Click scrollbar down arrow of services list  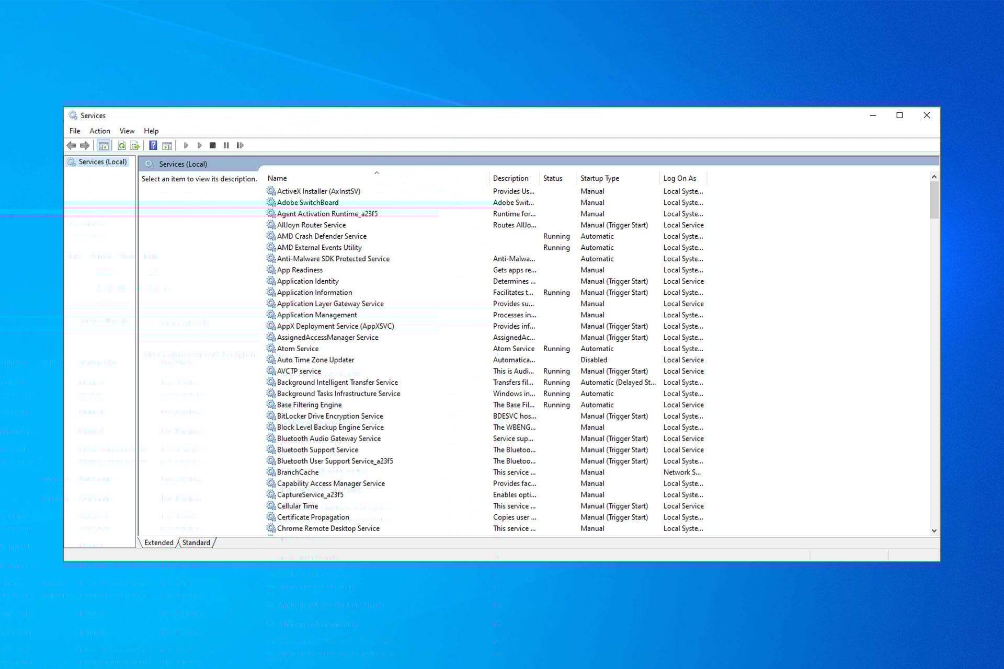(x=934, y=530)
